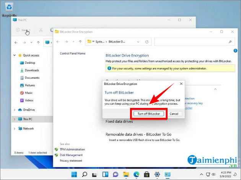
Task: Open recent locations dropdown in BitLocker window
Action: click(x=73, y=42)
